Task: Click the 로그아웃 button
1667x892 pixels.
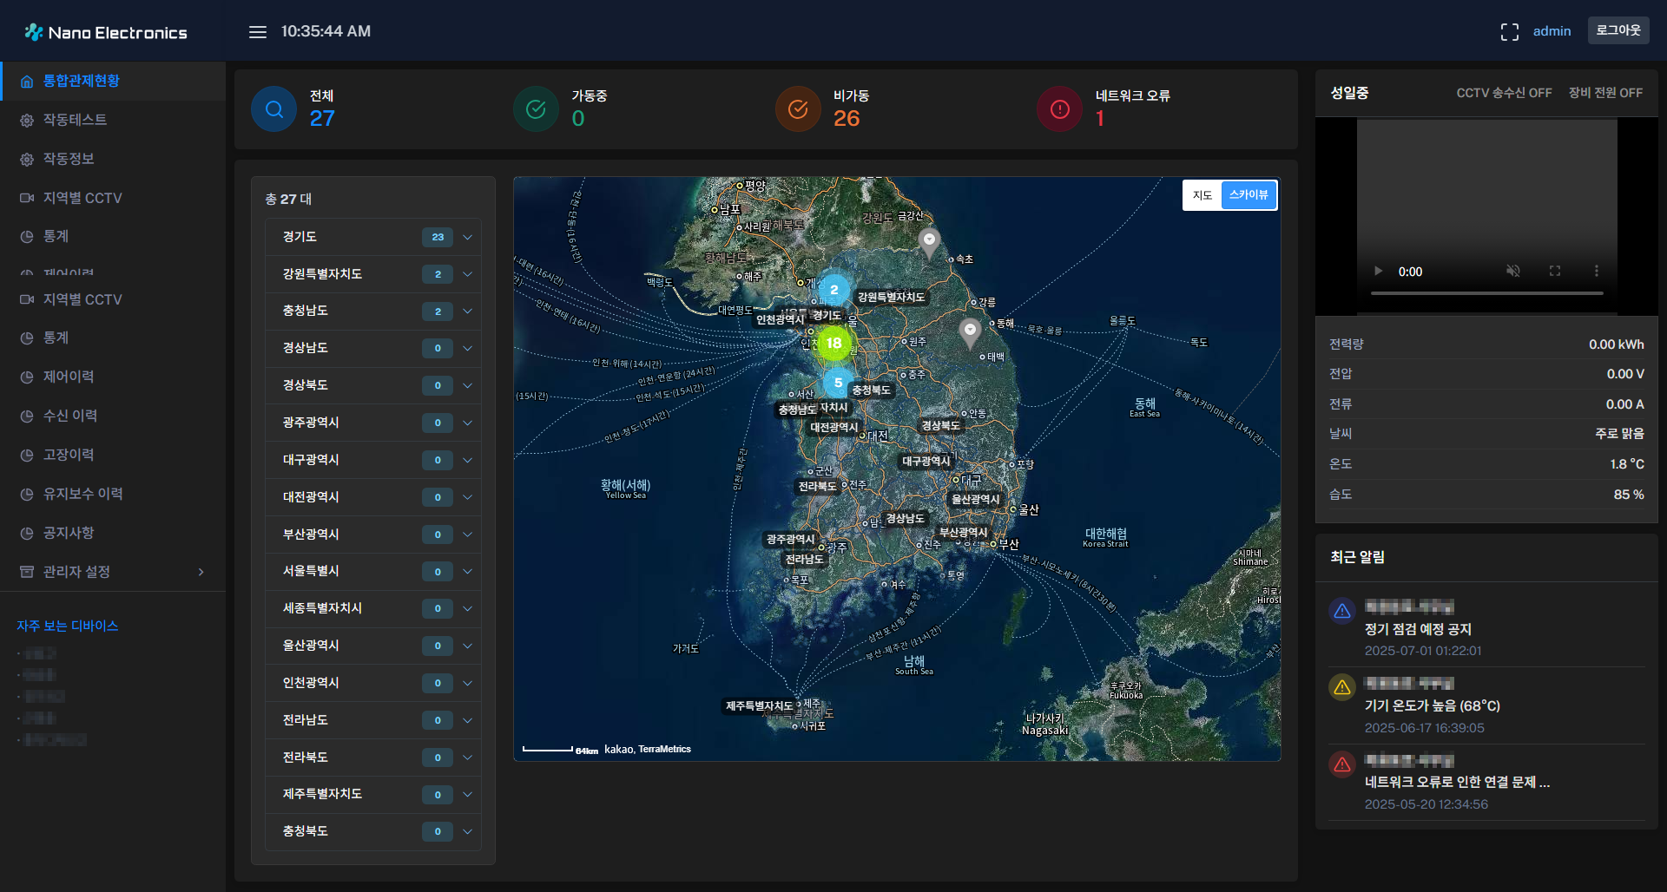Action: pos(1618,30)
